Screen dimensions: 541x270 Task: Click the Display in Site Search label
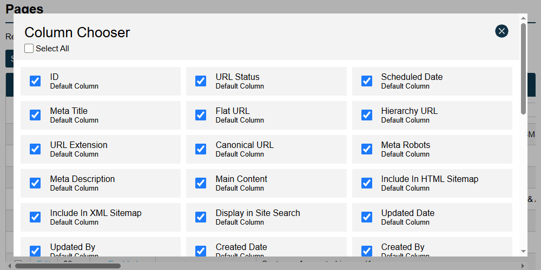pos(258,213)
